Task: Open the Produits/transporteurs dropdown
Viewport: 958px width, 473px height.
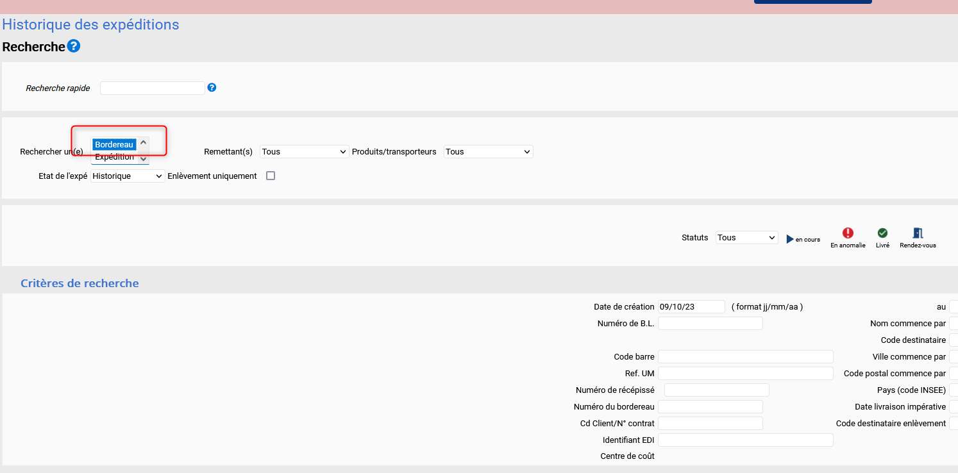Action: (488, 152)
